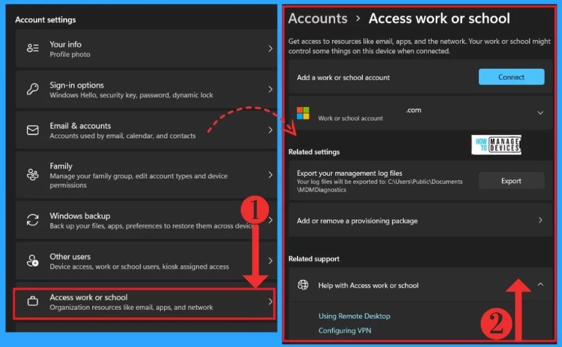Collapse Help with Access work or school

(x=540, y=284)
